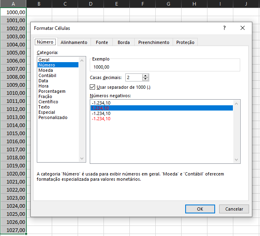
Task: Open the Borda tab
Action: [x=124, y=42]
